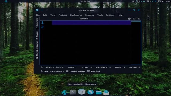Launch the globe web browser in the dock

[x=65, y=93]
